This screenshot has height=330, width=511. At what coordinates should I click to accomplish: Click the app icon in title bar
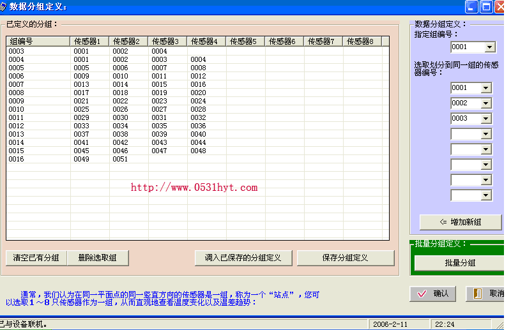[3, 6]
